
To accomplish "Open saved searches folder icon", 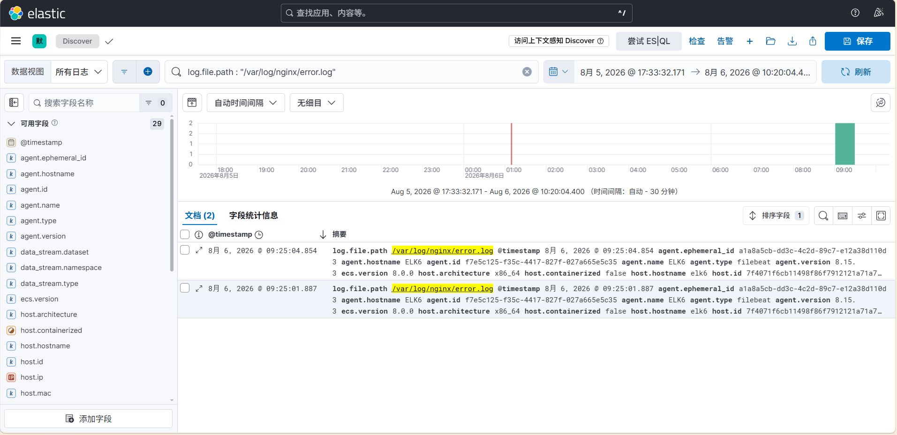I will [770, 41].
